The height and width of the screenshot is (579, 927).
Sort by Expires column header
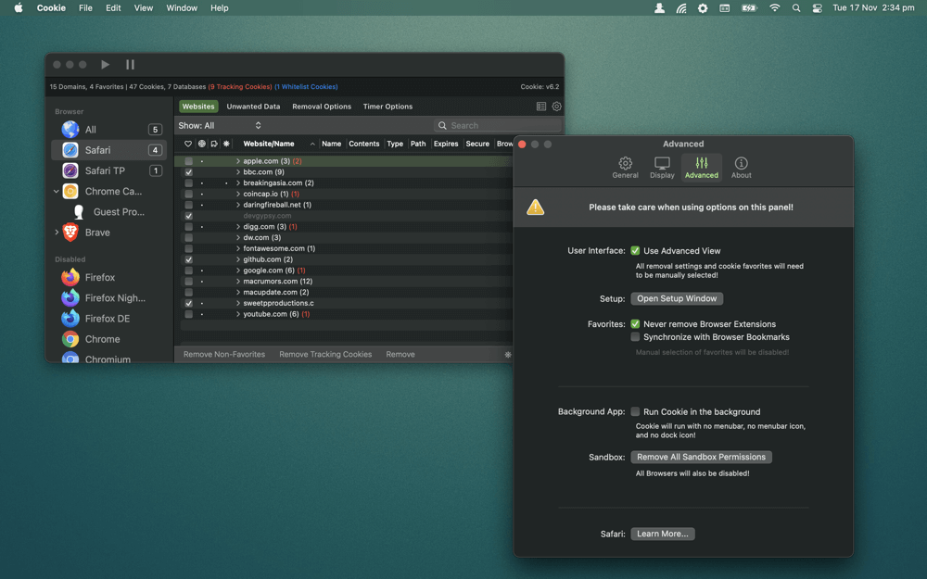(x=446, y=144)
